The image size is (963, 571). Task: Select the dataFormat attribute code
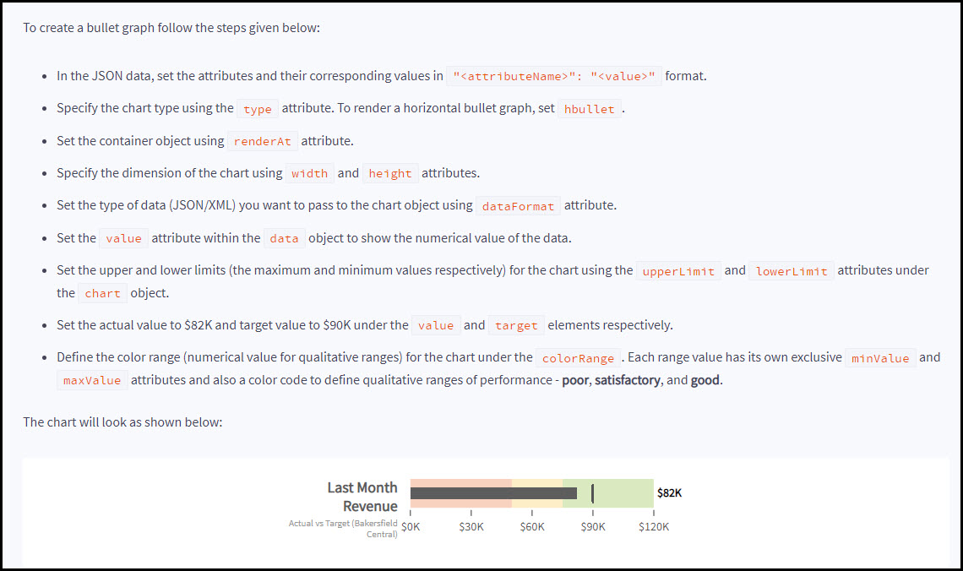coord(519,206)
